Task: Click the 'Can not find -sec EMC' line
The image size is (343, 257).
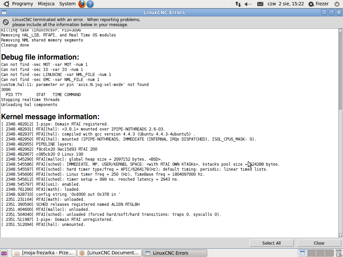Action: pos(50,80)
